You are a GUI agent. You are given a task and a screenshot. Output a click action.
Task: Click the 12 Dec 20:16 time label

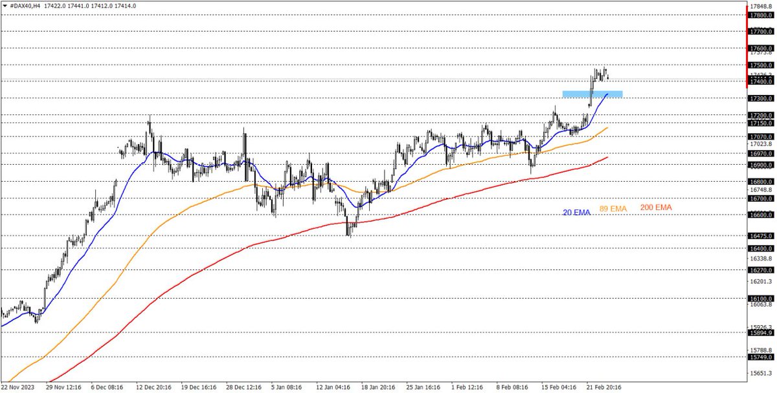pyautogui.click(x=153, y=387)
